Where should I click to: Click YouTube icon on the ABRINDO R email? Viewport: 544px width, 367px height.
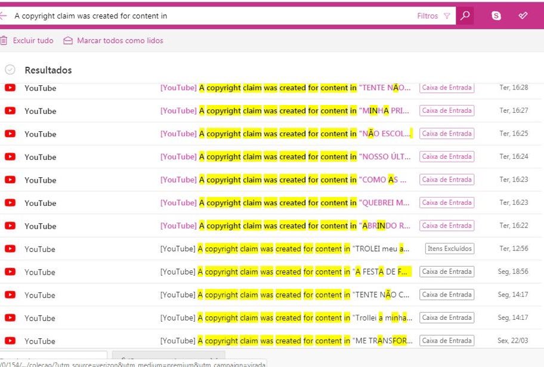click(x=10, y=226)
